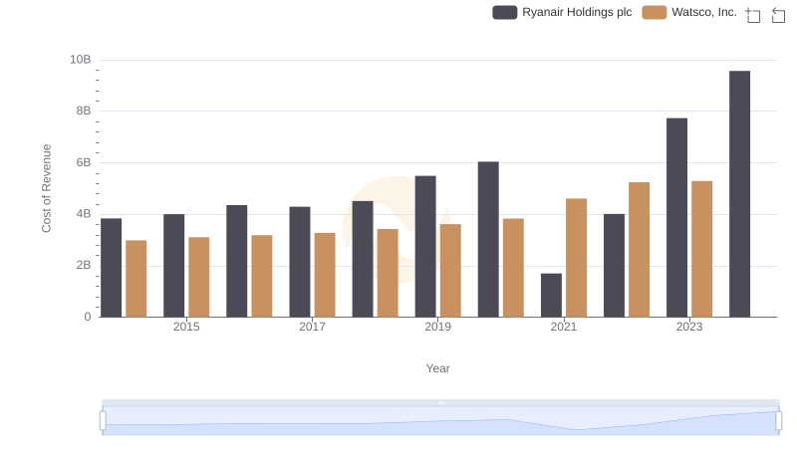This screenshot has width=797, height=459.
Task: Click the 8B y-axis label
Action: pos(84,111)
